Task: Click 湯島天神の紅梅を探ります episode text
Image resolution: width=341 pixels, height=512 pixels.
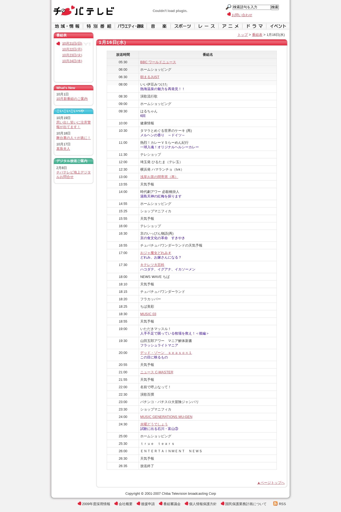Action: point(161,196)
